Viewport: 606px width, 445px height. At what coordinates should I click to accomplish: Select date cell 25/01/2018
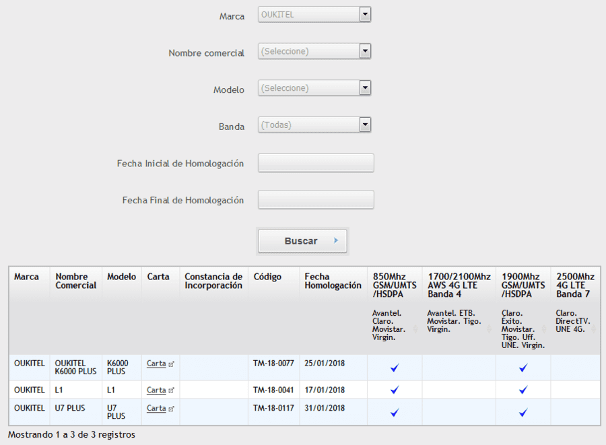point(325,363)
